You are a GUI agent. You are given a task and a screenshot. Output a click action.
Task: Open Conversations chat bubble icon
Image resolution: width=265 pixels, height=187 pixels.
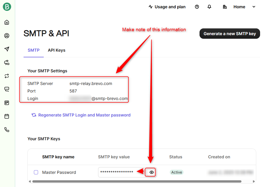click(7, 89)
